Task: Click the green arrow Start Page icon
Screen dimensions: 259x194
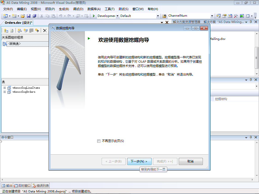Action: click(x=242, y=16)
